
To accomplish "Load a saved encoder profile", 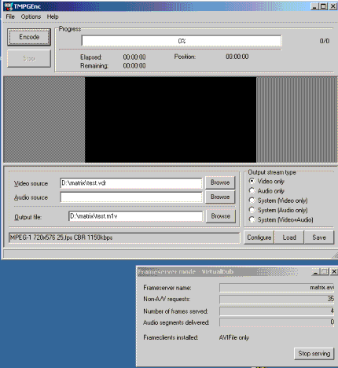I will (x=289, y=237).
